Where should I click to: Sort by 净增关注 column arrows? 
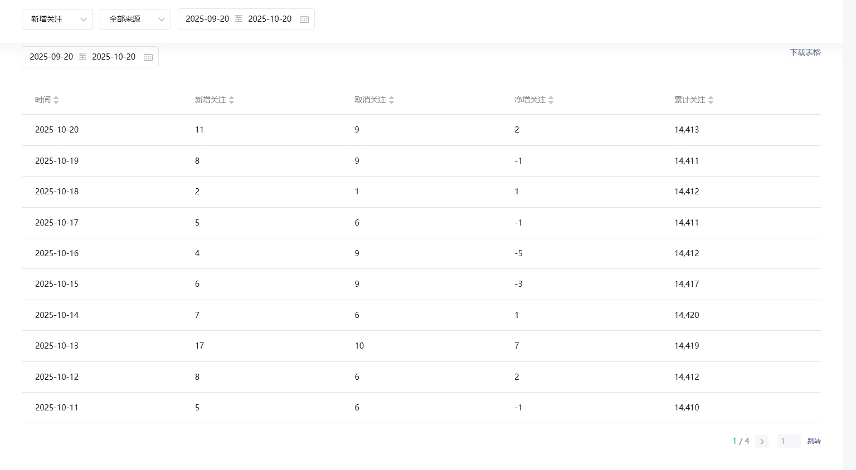click(551, 100)
